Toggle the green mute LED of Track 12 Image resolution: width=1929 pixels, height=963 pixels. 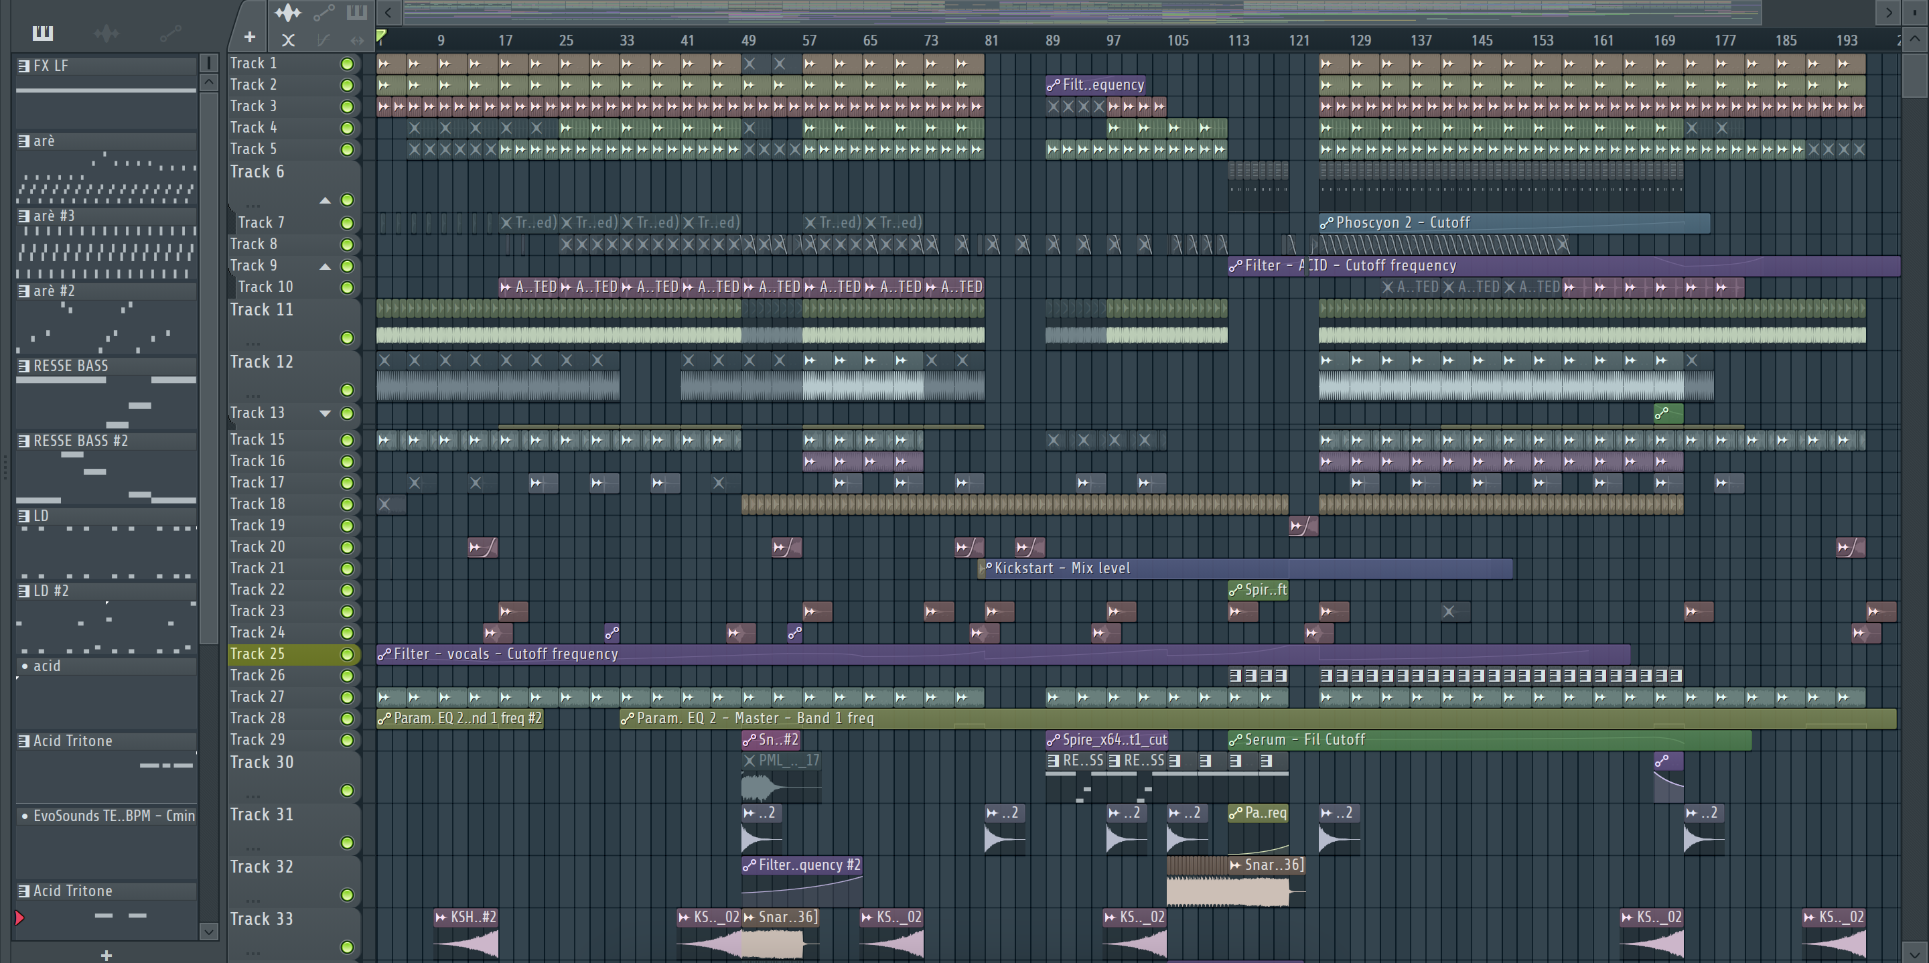(347, 390)
